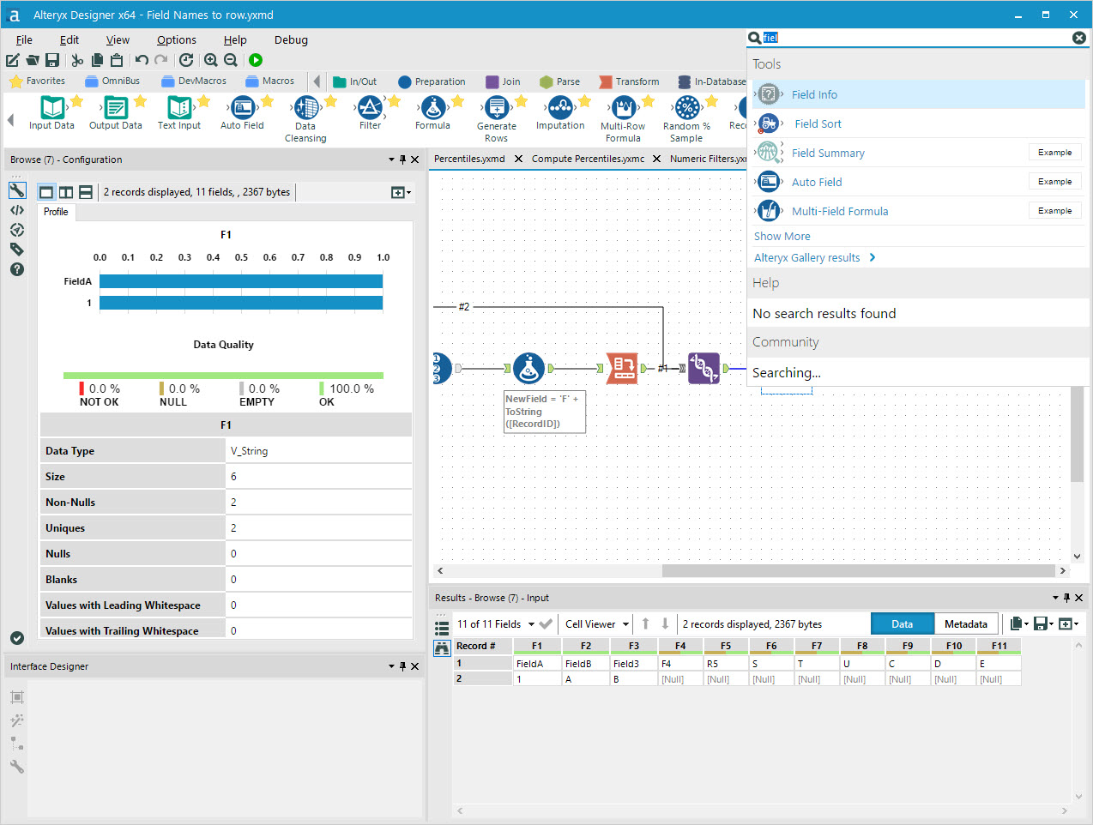This screenshot has width=1093, height=825.
Task: Run the workflow with green play button
Action: 256,60
